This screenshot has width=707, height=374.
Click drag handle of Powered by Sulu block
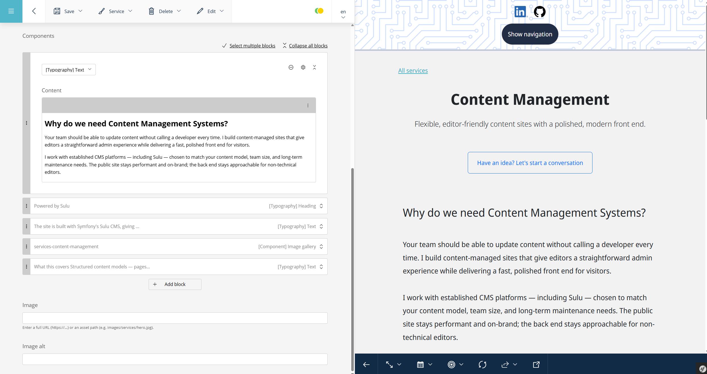click(x=26, y=206)
